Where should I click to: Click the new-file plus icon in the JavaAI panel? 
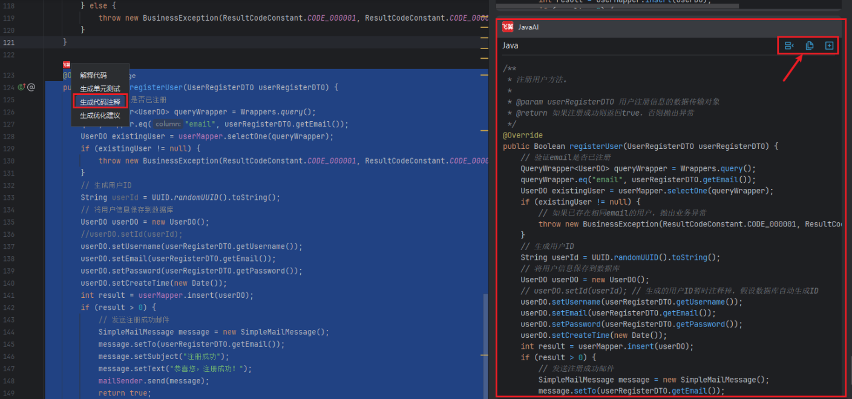click(x=829, y=45)
